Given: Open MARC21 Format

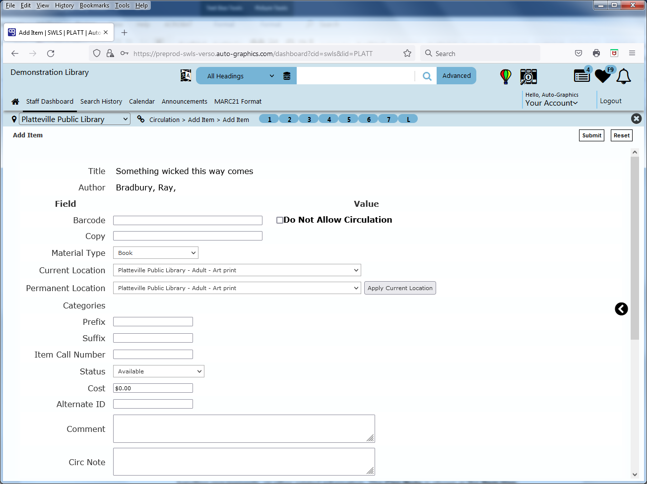Looking at the screenshot, I should click(238, 102).
